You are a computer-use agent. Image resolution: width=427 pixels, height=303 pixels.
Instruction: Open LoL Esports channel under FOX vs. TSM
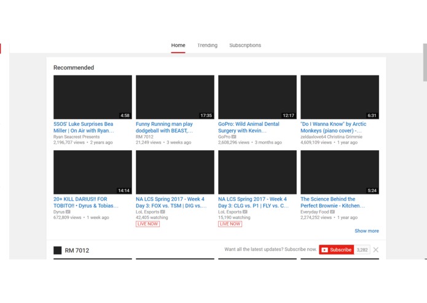pyautogui.click(x=147, y=212)
